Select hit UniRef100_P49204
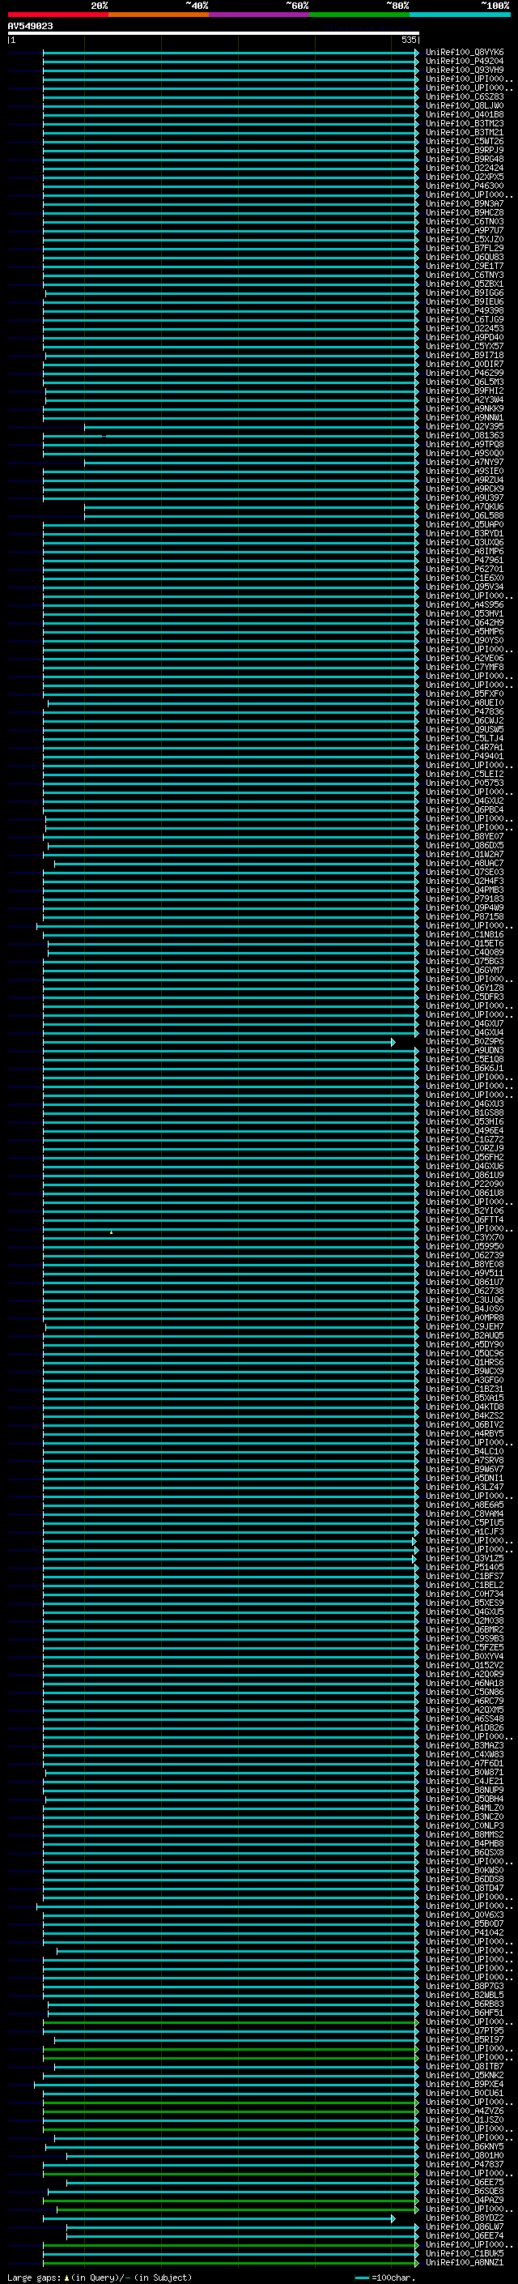Image resolution: width=518 pixels, height=2284 pixels. click(x=464, y=62)
